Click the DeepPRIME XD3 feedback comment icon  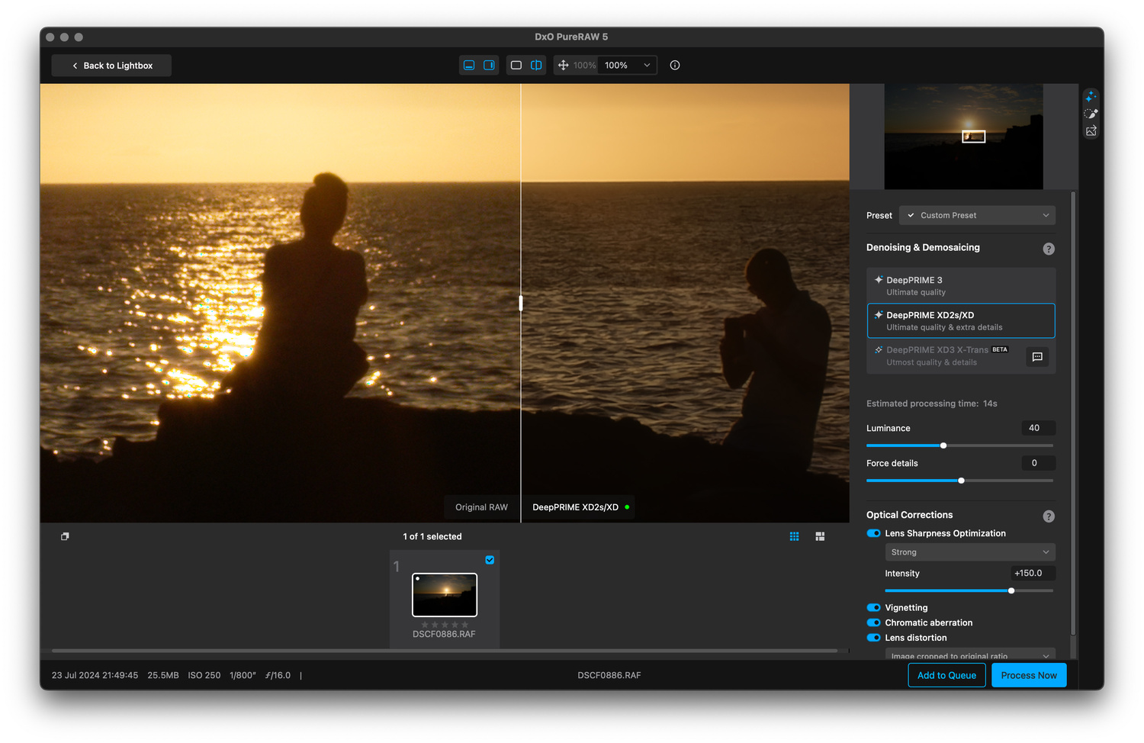pos(1037,357)
